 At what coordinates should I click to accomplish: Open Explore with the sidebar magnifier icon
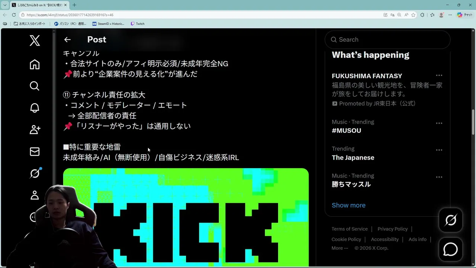35,86
